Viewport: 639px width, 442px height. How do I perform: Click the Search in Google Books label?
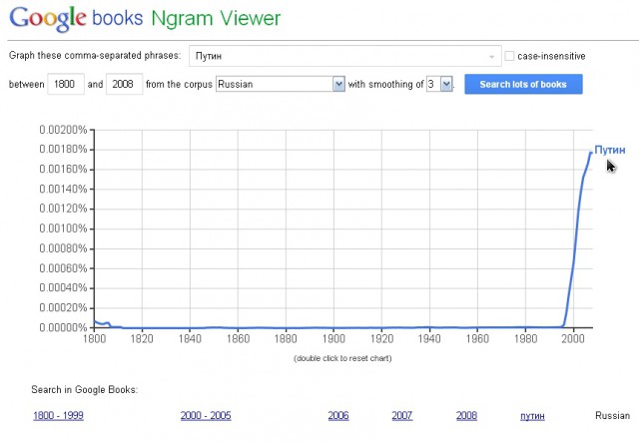(x=85, y=390)
